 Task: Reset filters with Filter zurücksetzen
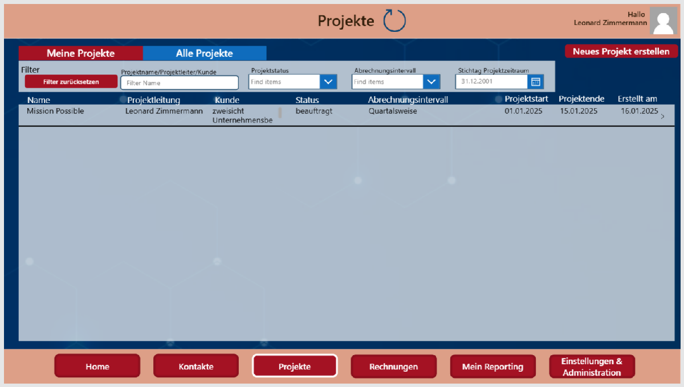coord(71,81)
